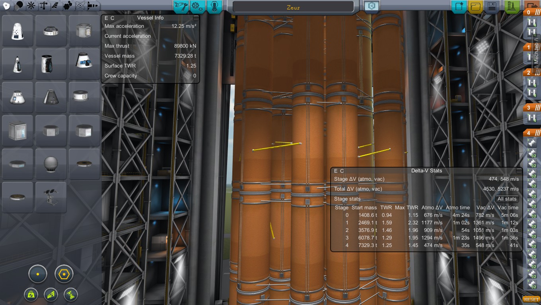Pick the cube-shaped probe core

pyautogui.click(x=17, y=131)
